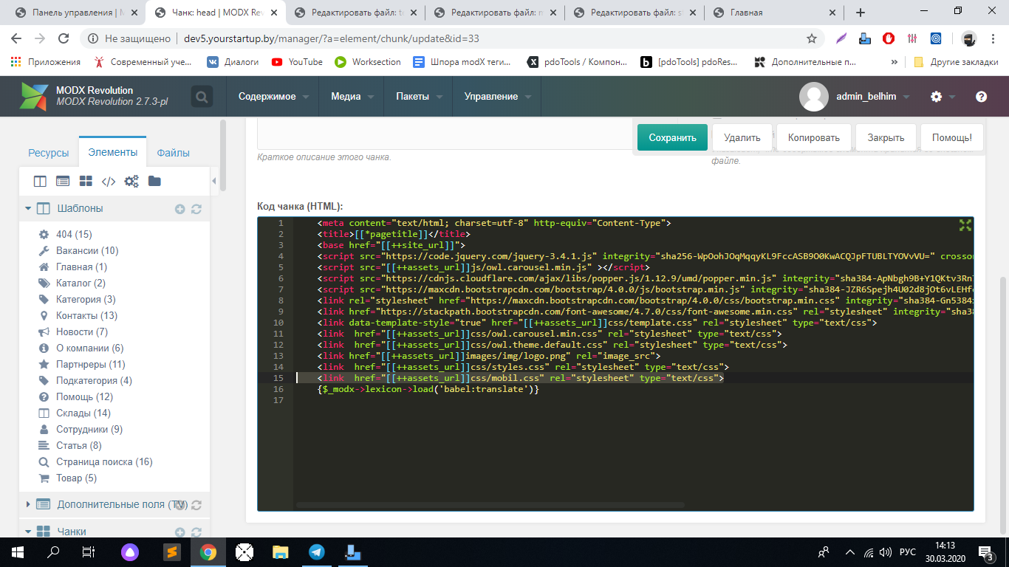Open File Explorer from the taskbar
The height and width of the screenshot is (567, 1009).
[x=281, y=551]
